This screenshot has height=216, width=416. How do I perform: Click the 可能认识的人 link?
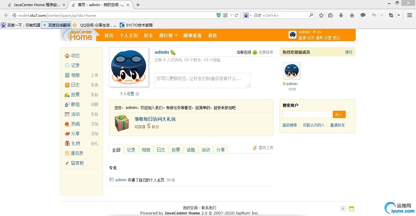coord(314,125)
